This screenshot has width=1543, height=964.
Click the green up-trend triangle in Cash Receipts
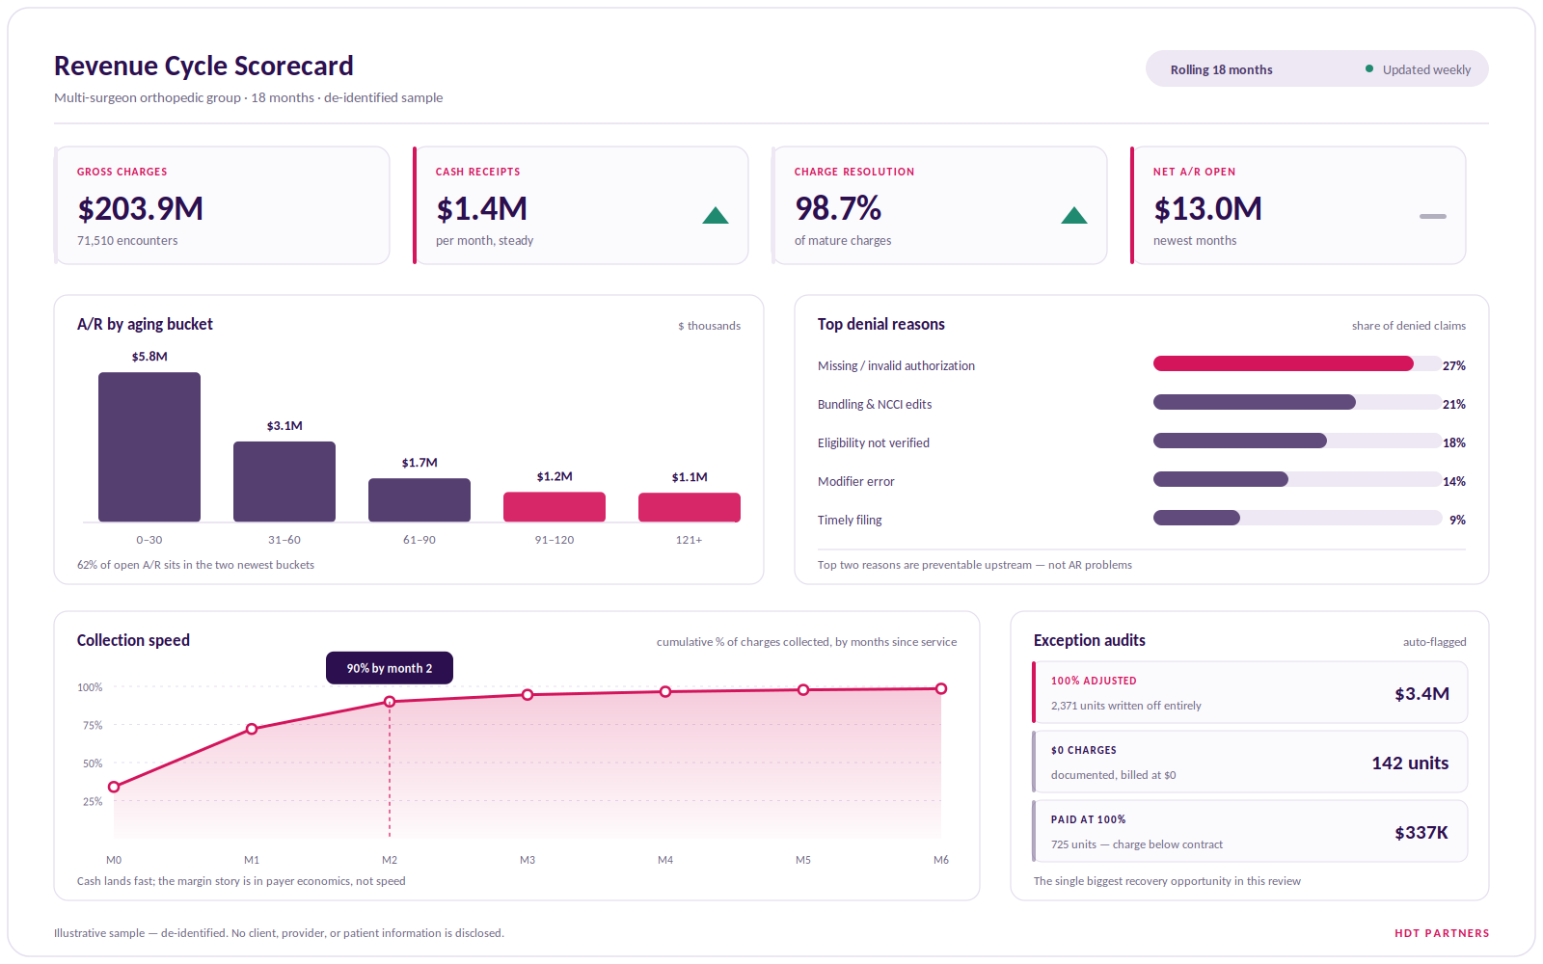coord(716,215)
